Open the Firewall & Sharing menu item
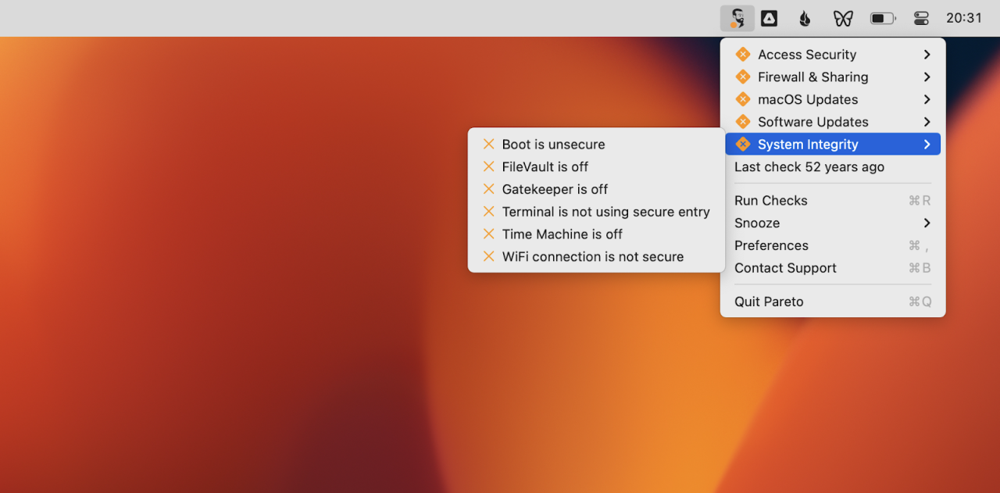Viewport: 1000px width, 493px height. 833,77
